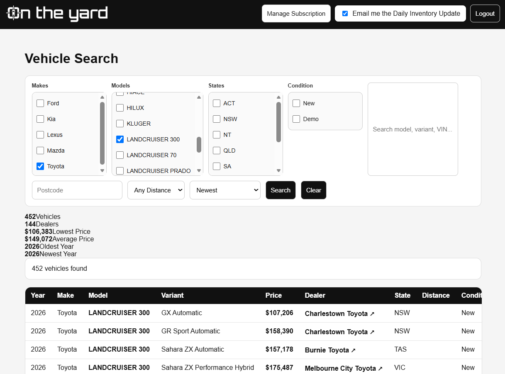This screenshot has width=505, height=374.
Task: Uncheck the Toyota make checkbox
Action: [40, 166]
